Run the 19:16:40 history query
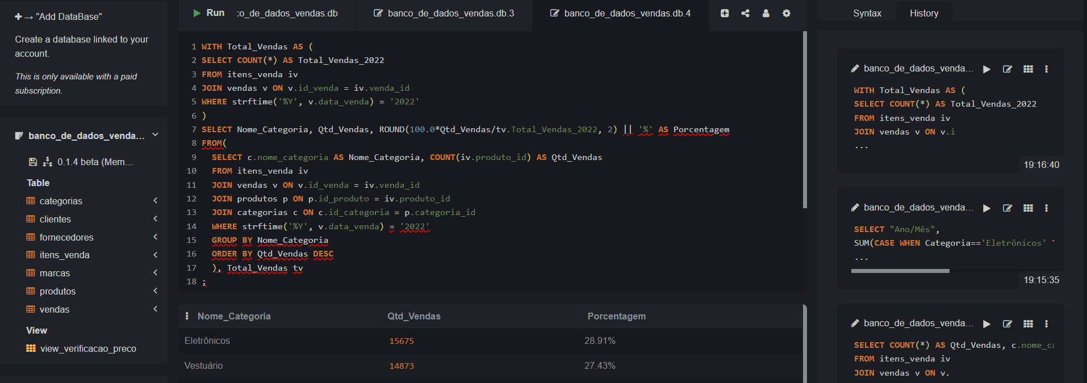Image resolution: width=1087 pixels, height=383 pixels. point(987,69)
